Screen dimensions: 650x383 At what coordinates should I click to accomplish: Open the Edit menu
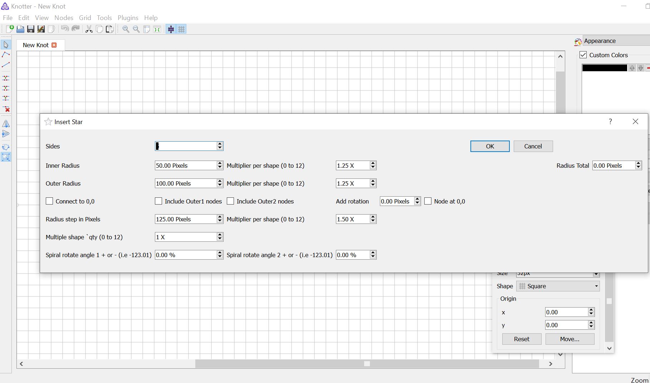tap(24, 18)
